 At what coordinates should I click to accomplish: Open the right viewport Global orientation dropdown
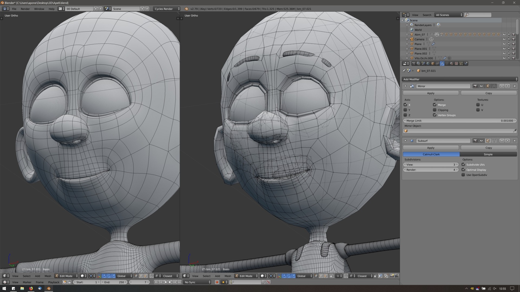point(304,276)
